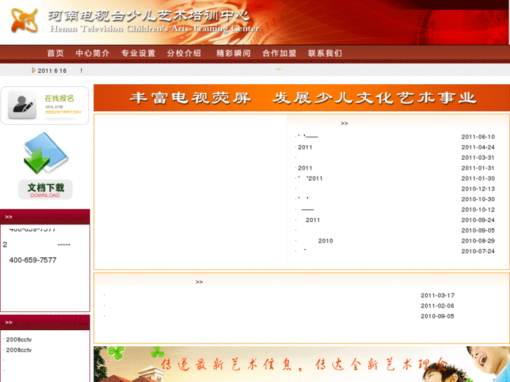Open the 精彩瞬间 menu item

[234, 53]
